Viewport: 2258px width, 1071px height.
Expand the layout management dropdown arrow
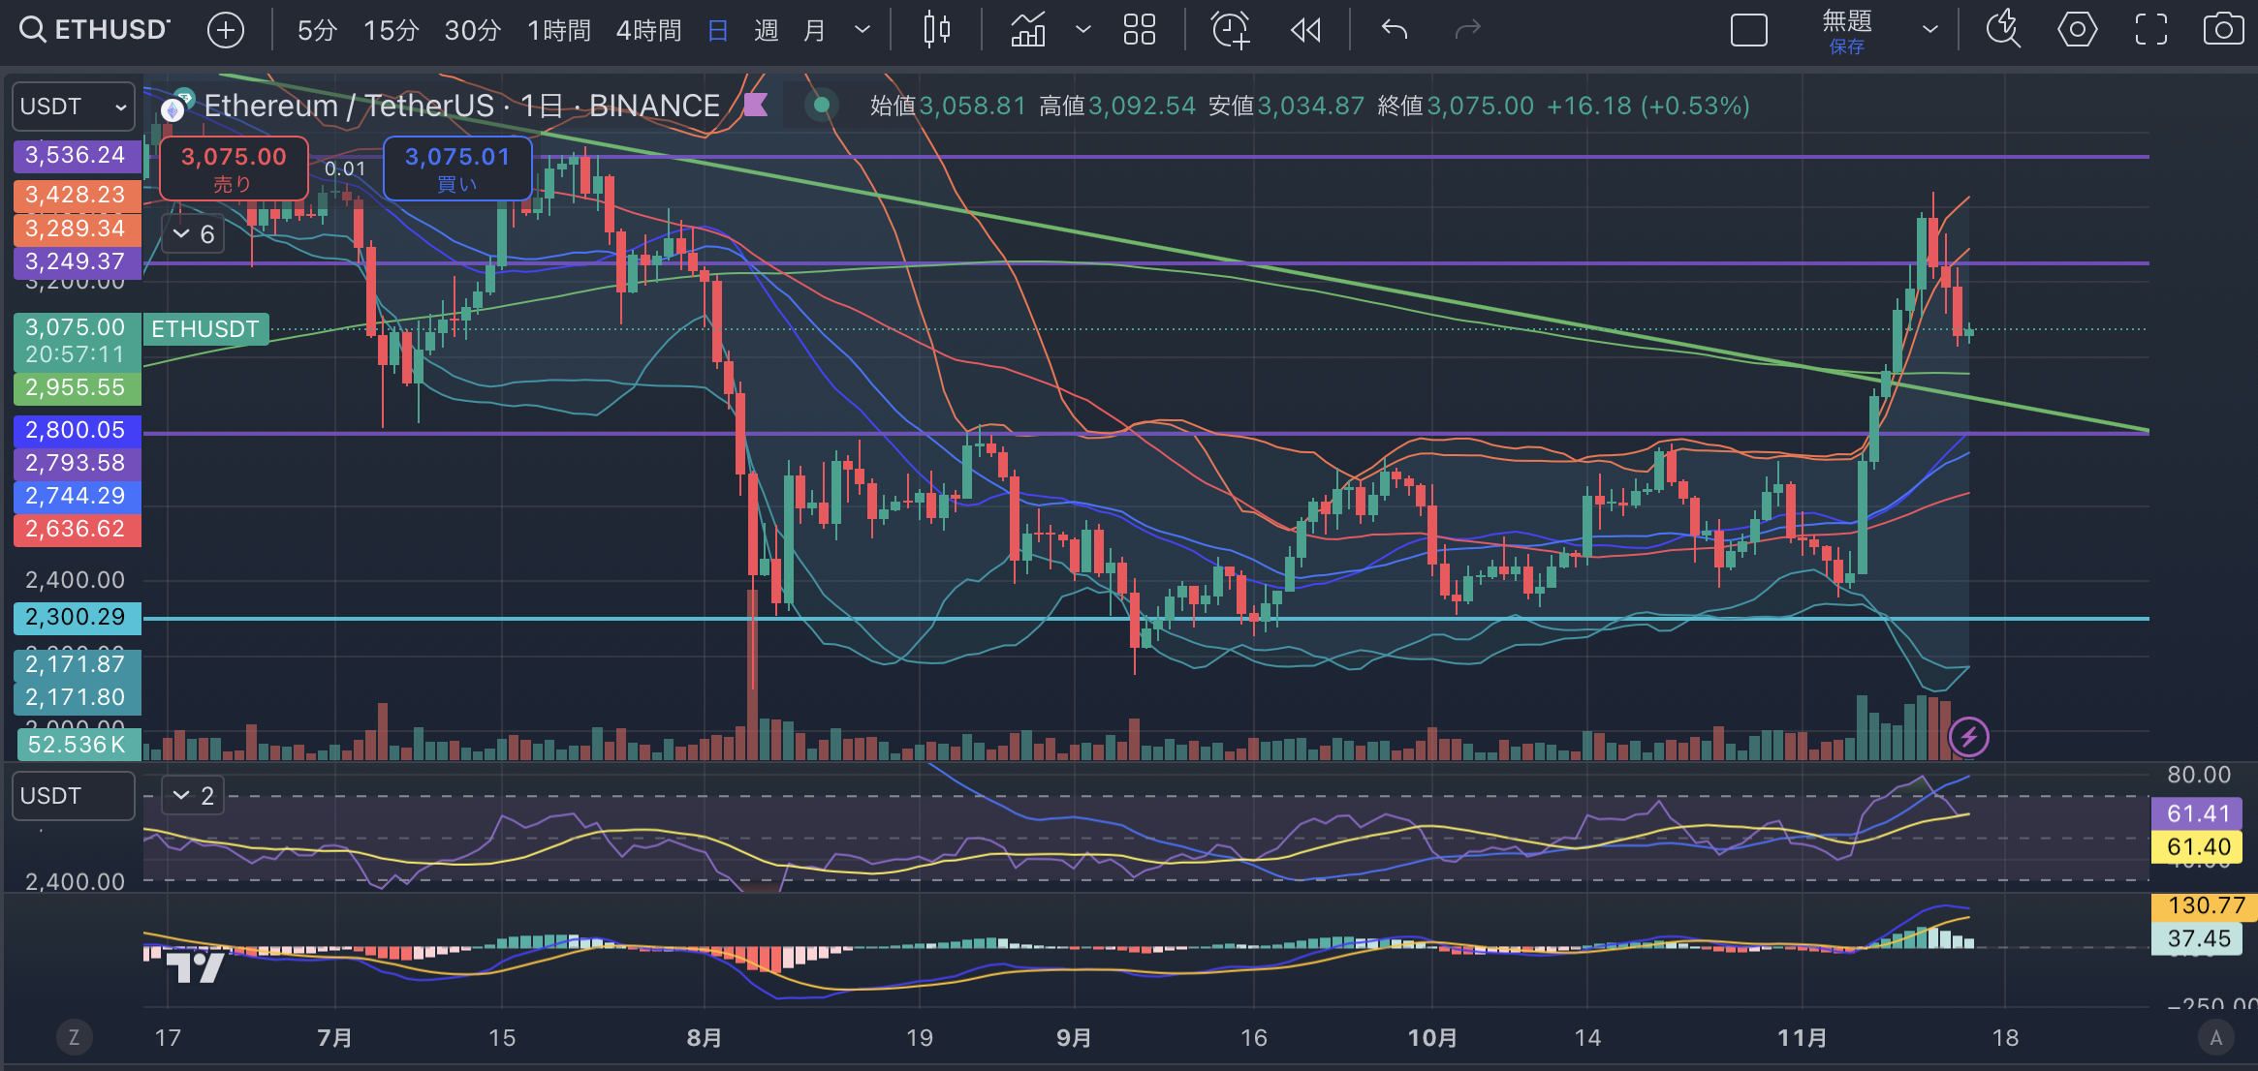(1929, 30)
